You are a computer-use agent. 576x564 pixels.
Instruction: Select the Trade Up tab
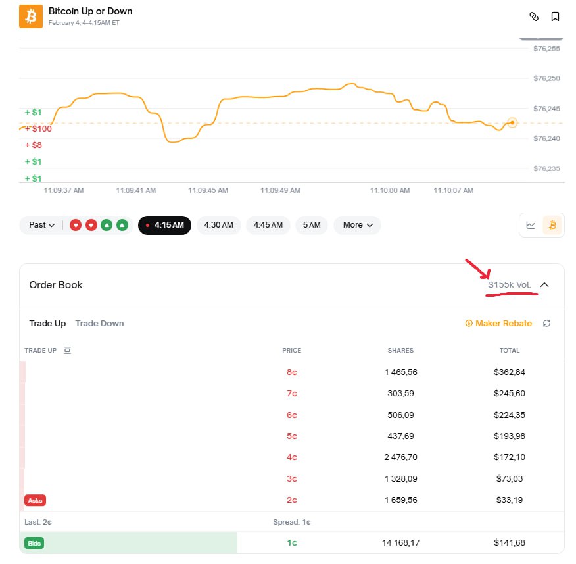47,323
